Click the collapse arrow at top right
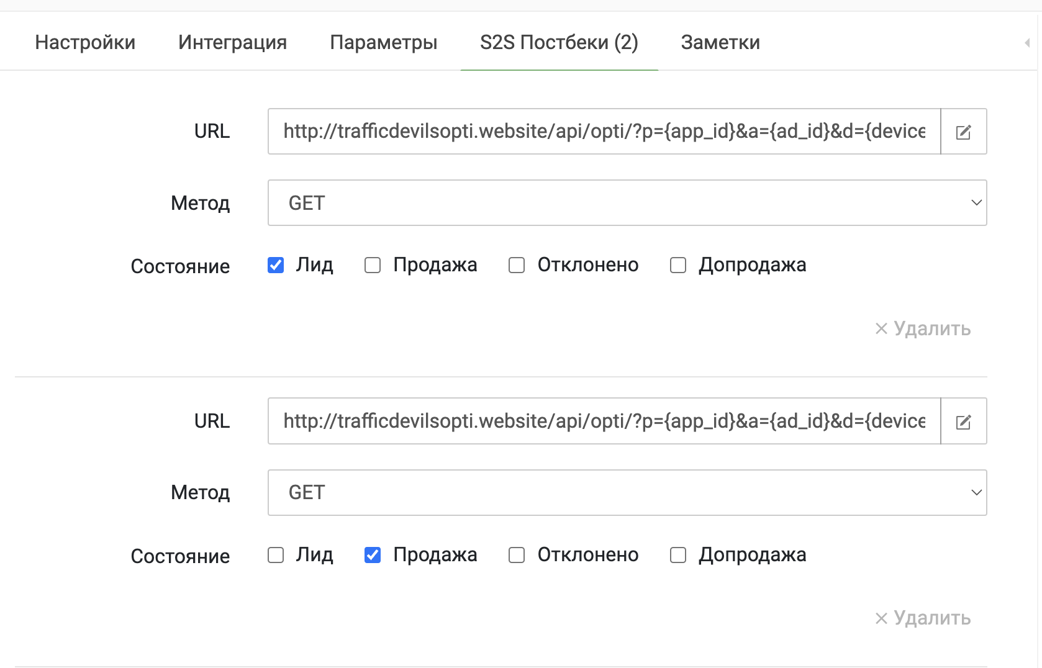The width and height of the screenshot is (1042, 668). click(1027, 43)
